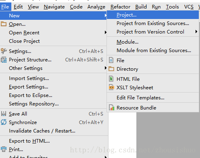
Task: Click the Synchronize refresh icon
Action: [4, 122]
